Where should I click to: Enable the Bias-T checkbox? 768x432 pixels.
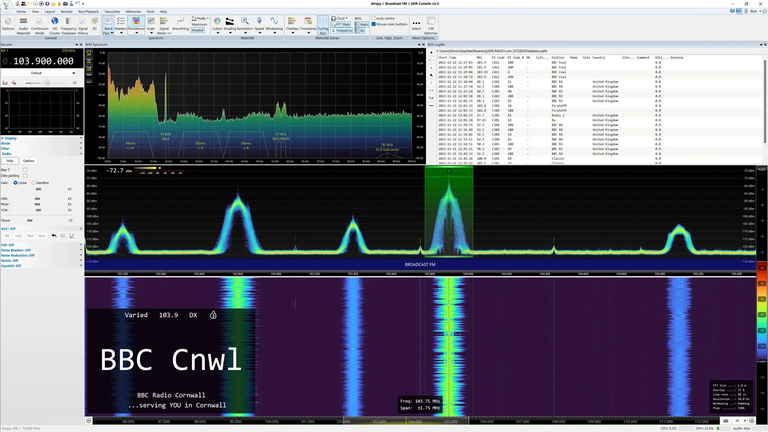[25, 170]
